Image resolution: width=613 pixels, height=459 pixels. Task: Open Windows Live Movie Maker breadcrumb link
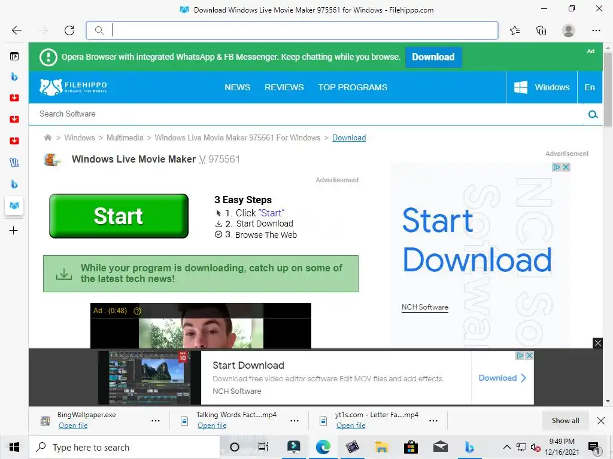[x=237, y=138]
